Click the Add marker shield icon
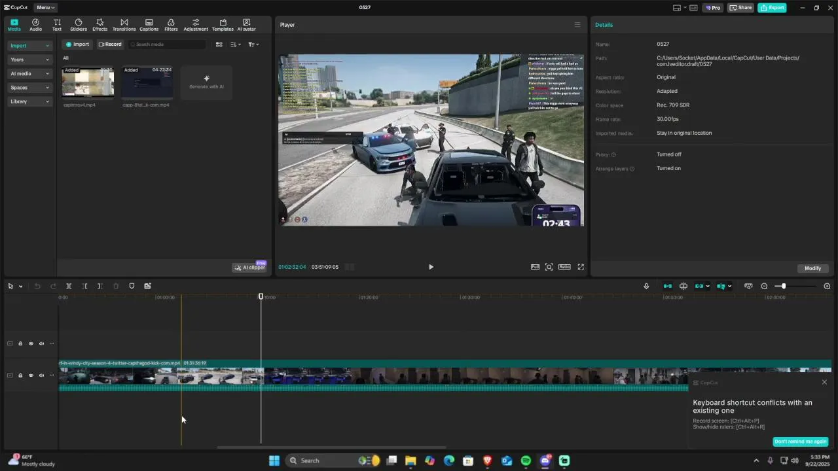Image resolution: width=838 pixels, height=471 pixels. [132, 286]
